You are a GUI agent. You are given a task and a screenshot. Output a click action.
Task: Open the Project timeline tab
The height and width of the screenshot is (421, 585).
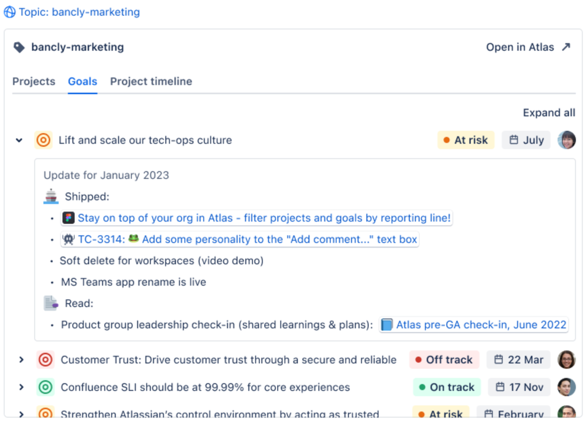[151, 82]
